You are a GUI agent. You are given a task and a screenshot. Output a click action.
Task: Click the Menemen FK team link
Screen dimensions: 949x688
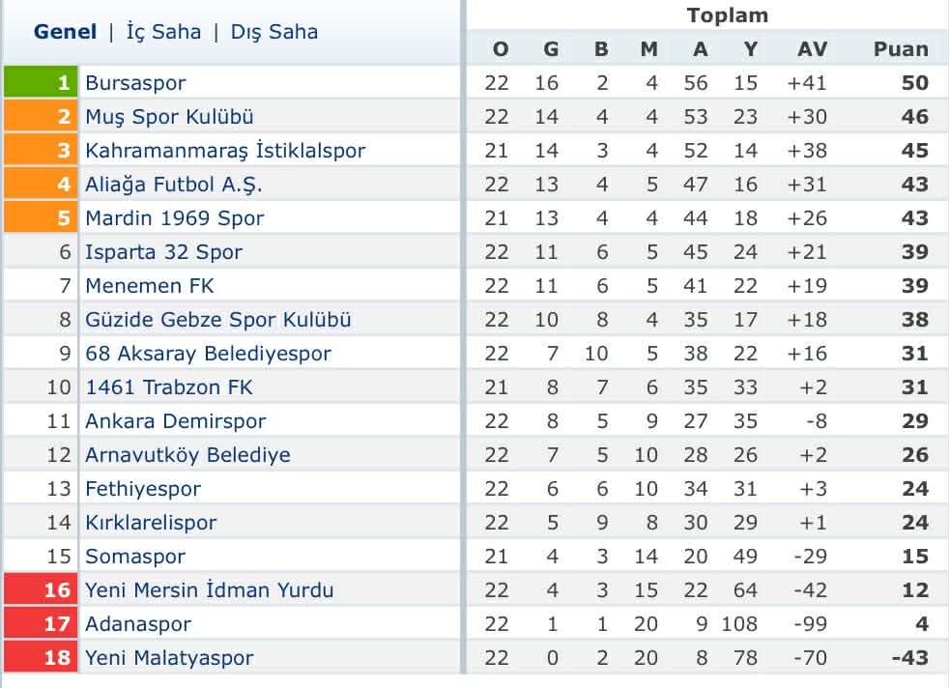coord(150,286)
